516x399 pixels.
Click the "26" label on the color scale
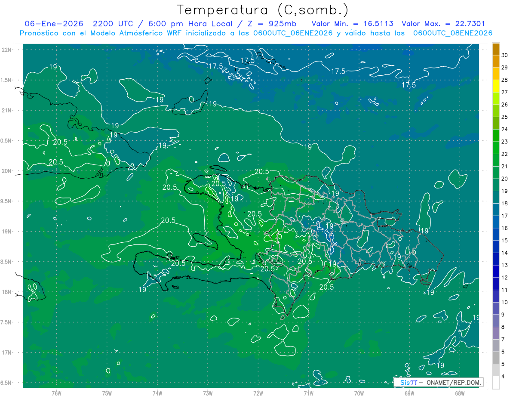pyautogui.click(x=505, y=105)
